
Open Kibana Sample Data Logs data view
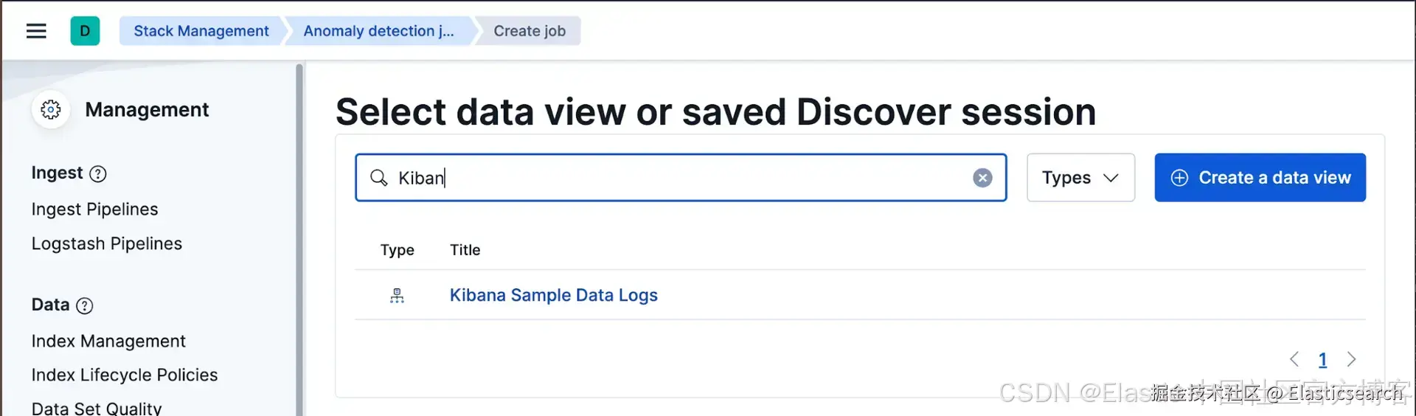[553, 295]
